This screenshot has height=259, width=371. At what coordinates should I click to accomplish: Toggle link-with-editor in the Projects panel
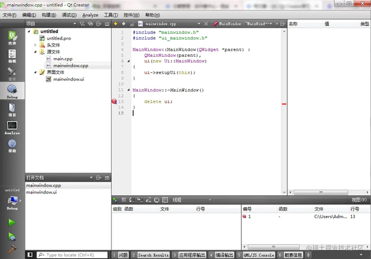click(91, 24)
